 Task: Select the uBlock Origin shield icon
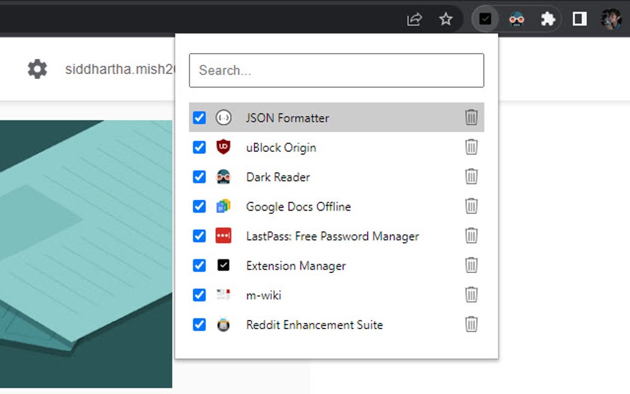(222, 147)
